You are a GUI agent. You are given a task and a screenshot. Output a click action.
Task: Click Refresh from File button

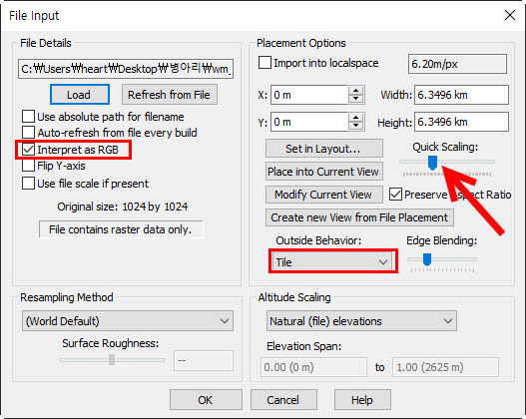point(169,95)
